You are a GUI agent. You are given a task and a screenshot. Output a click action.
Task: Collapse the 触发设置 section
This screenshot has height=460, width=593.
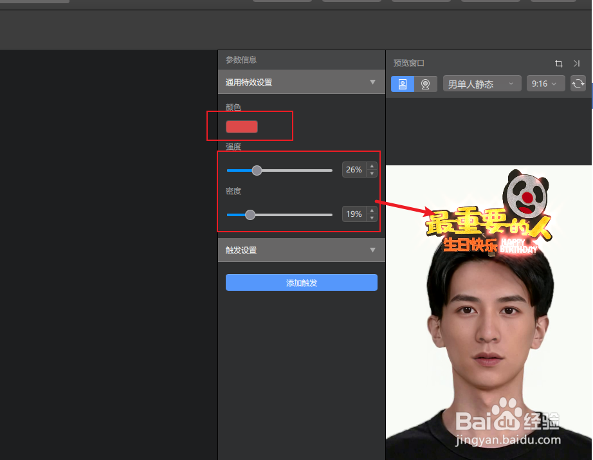point(372,250)
